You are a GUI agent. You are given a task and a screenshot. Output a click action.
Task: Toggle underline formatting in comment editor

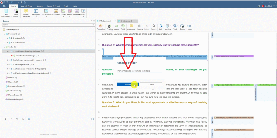point(17,119)
